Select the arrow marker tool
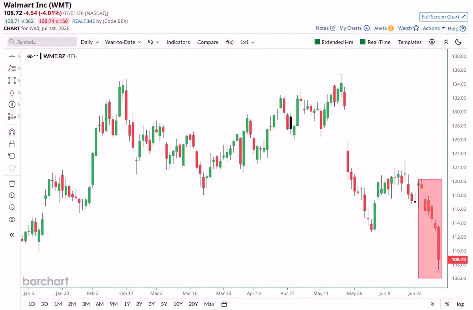Image resolution: width=473 pixels, height=310 pixels. tap(12, 93)
